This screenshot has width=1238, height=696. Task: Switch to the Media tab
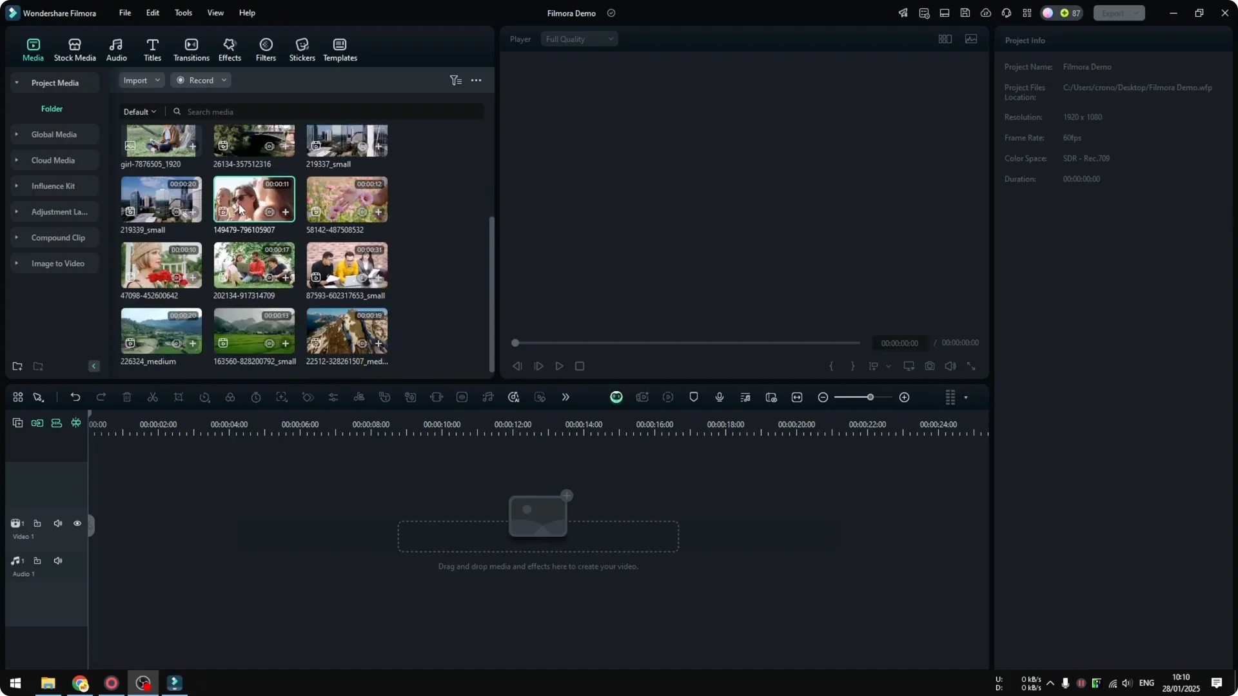tap(33, 48)
